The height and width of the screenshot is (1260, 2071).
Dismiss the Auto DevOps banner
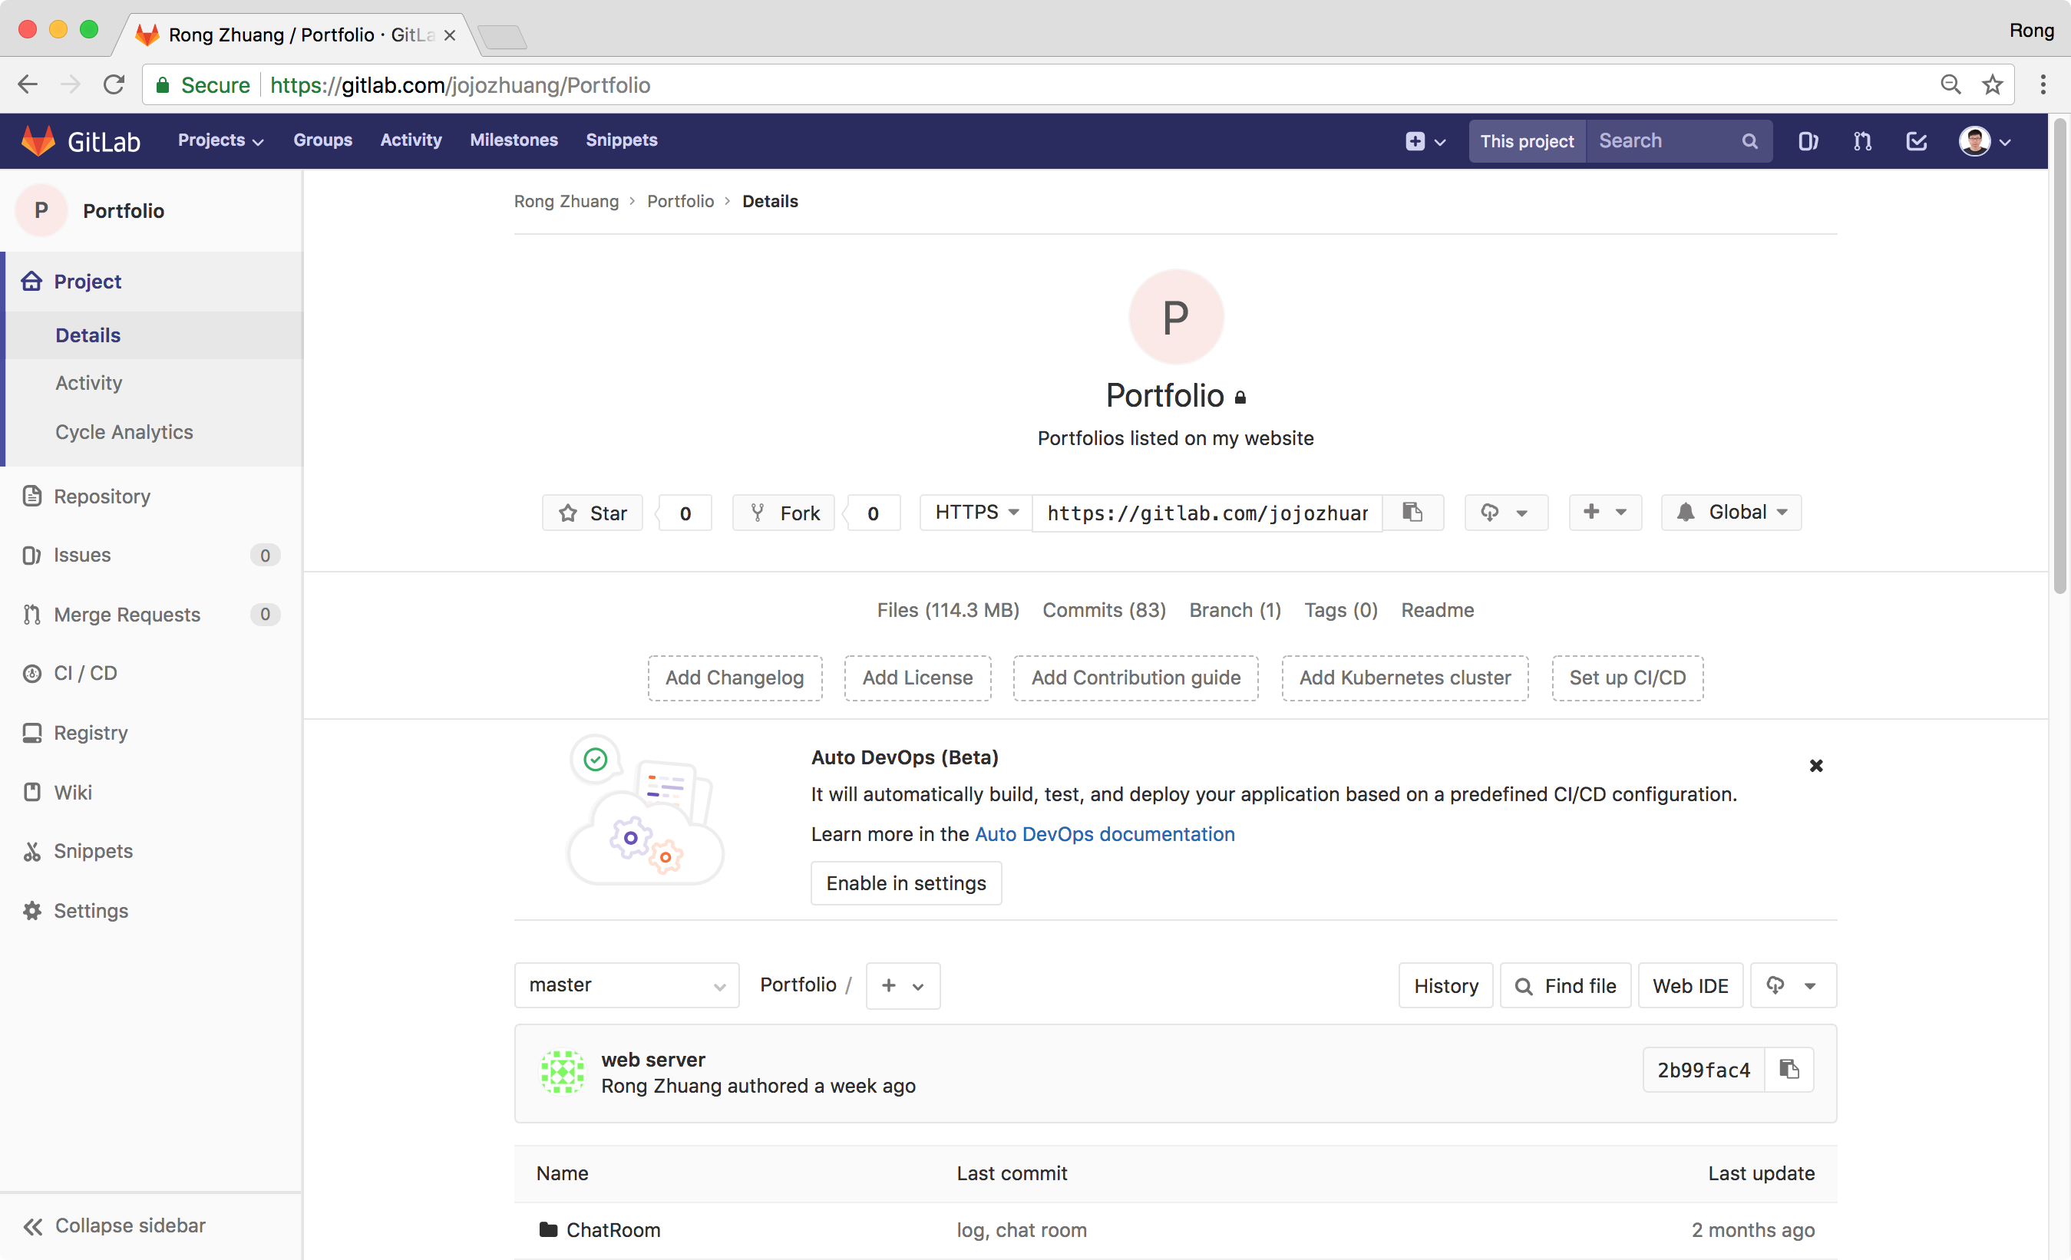point(1816,765)
